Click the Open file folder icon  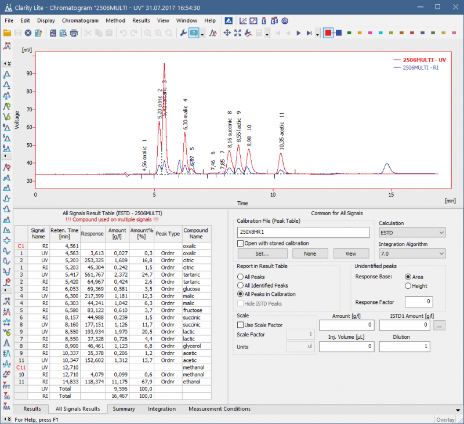click(x=7, y=33)
